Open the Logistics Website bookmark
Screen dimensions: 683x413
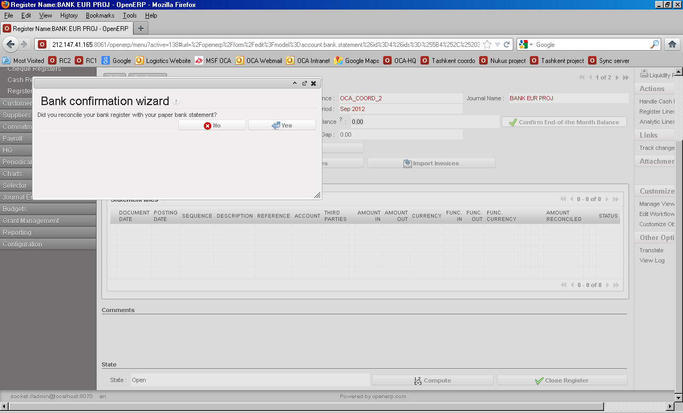pyautogui.click(x=163, y=61)
